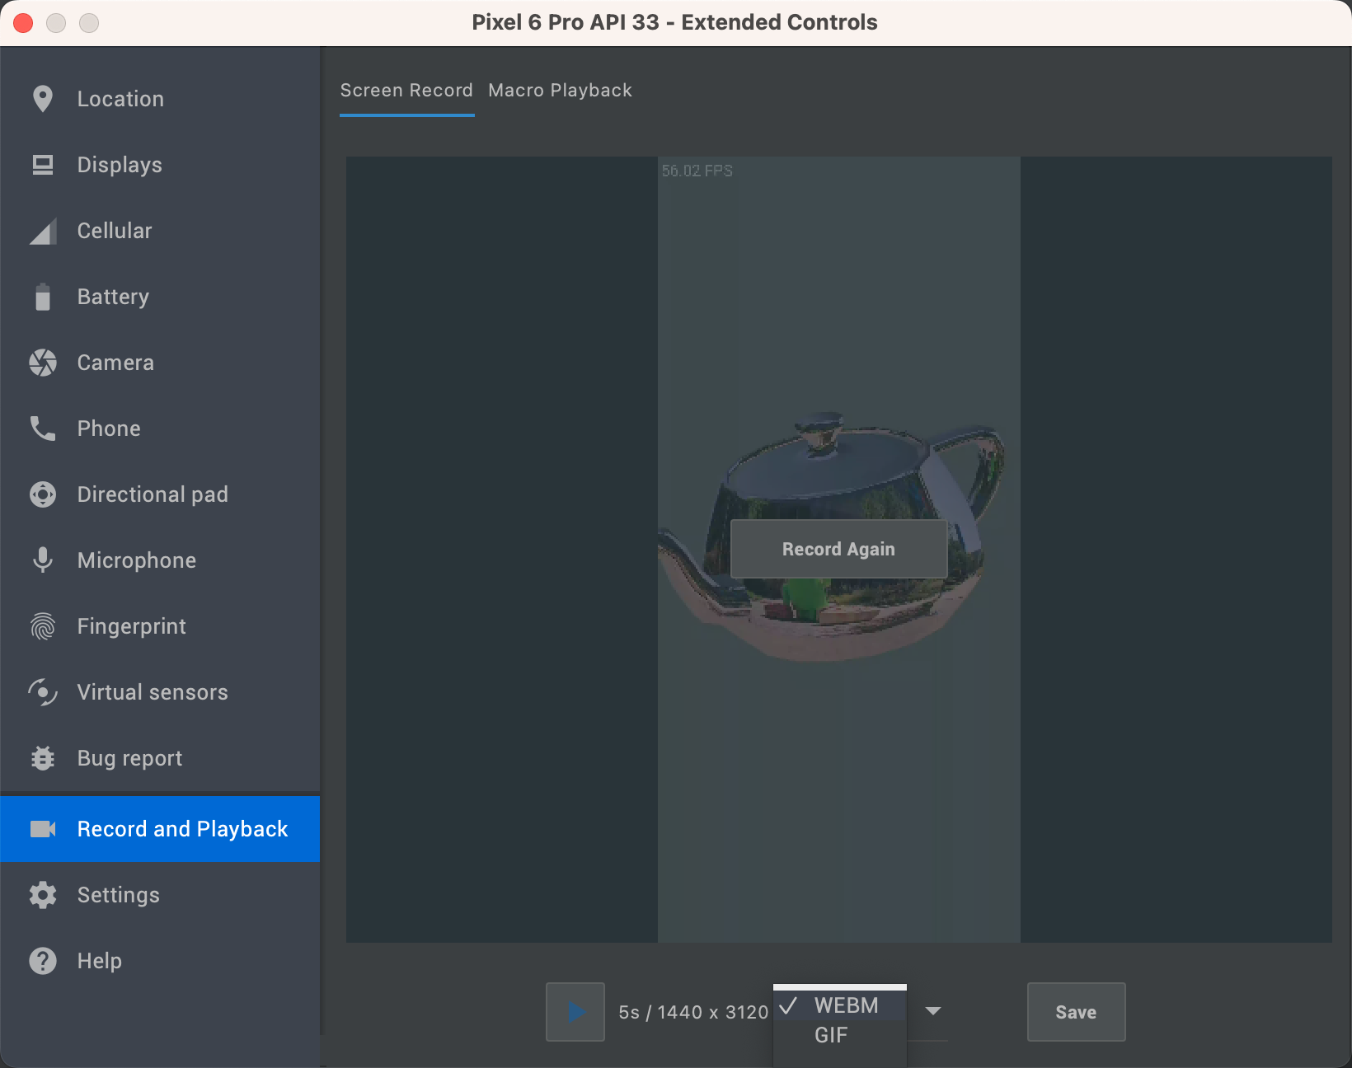Open the Camera shutter icon

coord(43,363)
